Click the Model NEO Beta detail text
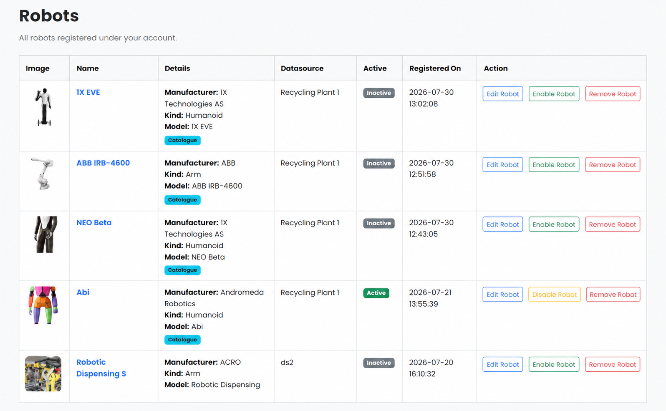The height and width of the screenshot is (411, 666). click(x=194, y=257)
